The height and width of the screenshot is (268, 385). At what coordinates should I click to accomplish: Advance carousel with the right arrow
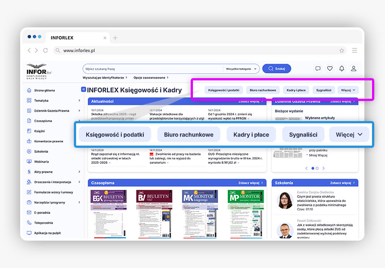324,168
